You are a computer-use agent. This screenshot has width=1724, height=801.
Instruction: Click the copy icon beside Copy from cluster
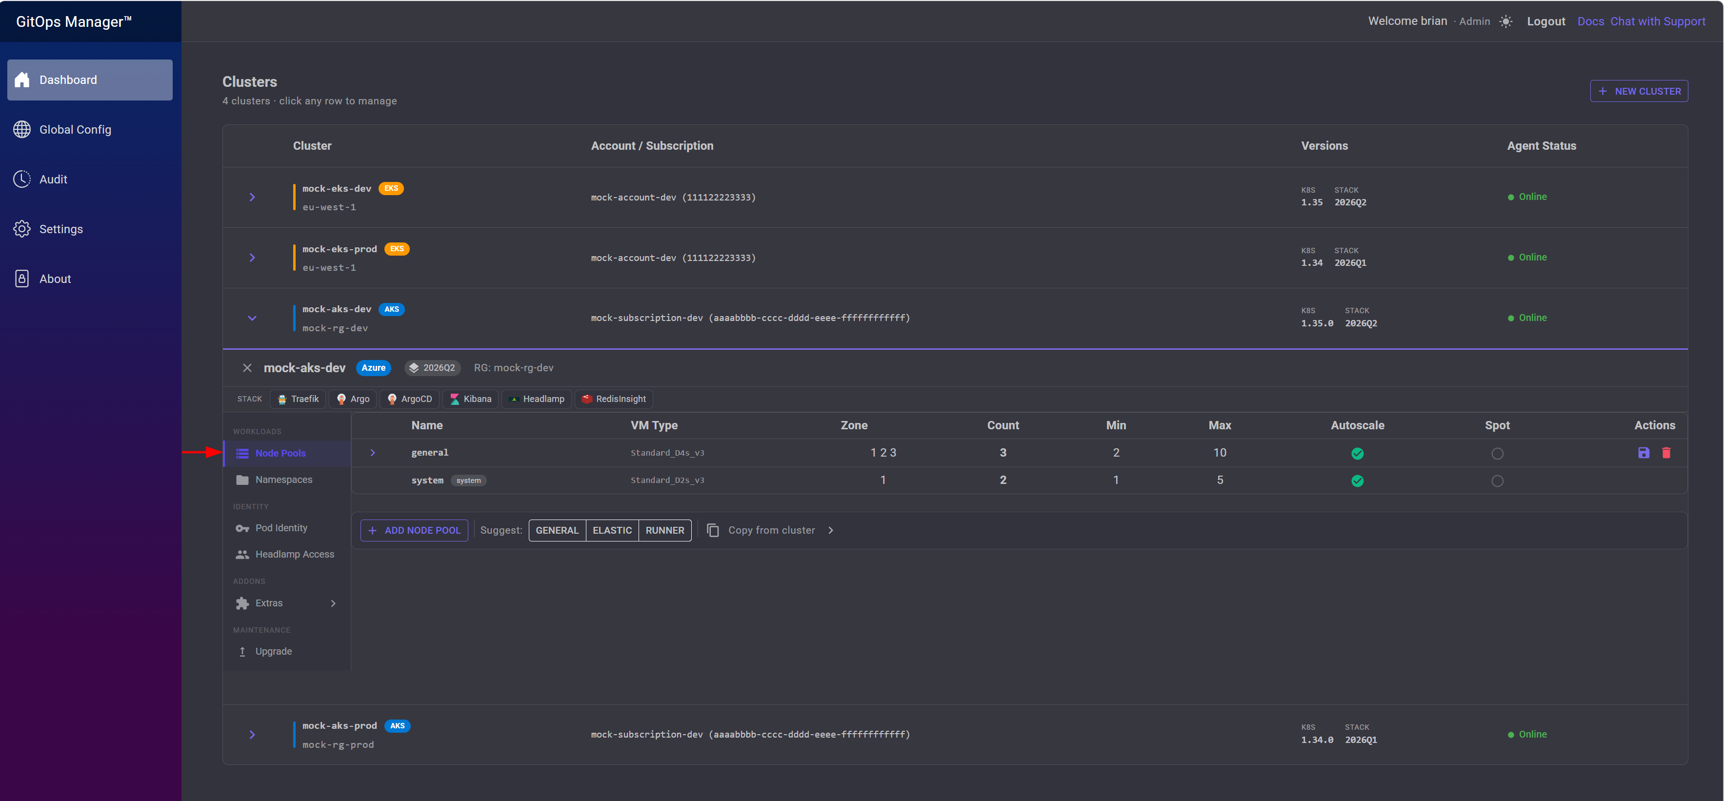coord(713,530)
